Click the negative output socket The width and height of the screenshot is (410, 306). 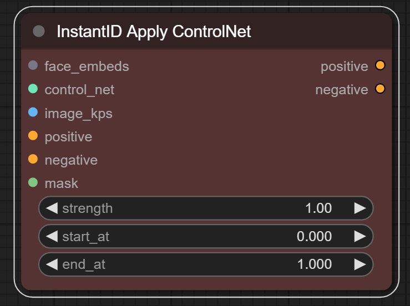(380, 89)
